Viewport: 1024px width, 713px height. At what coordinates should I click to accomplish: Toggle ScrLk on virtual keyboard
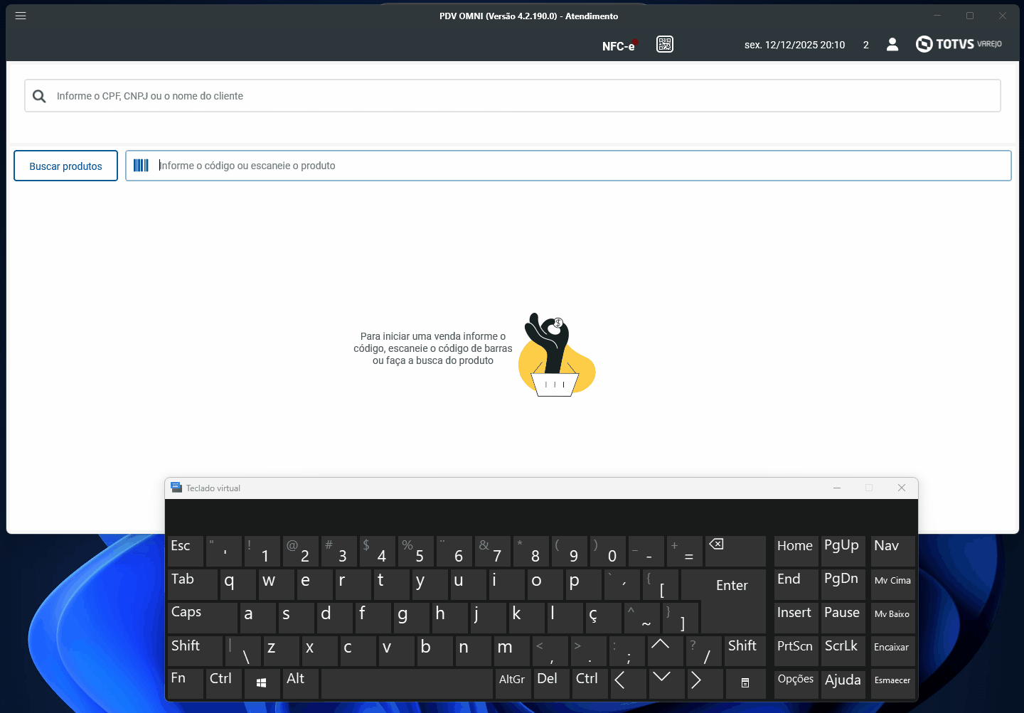(843, 650)
